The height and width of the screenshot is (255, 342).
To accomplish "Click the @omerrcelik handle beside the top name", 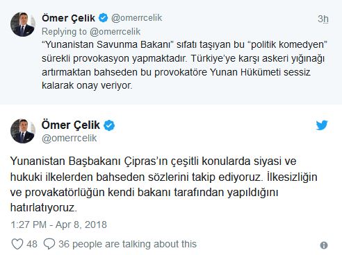I will 136,18.
